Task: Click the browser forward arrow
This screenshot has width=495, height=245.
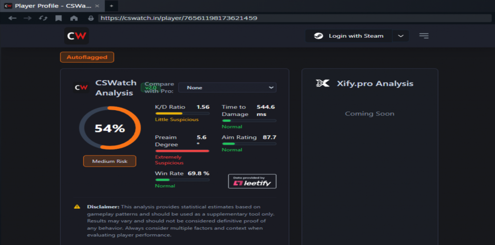Action: click(28, 18)
